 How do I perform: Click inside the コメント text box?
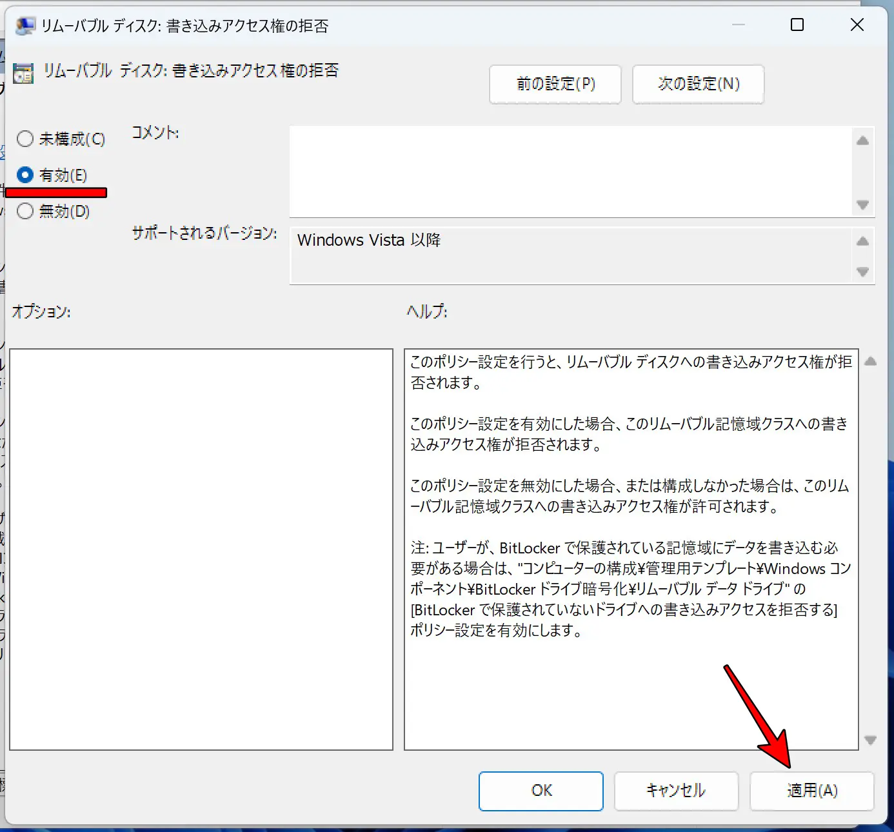570,172
